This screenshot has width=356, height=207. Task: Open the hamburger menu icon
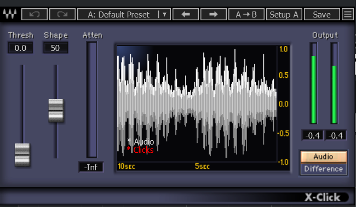coord(348,15)
